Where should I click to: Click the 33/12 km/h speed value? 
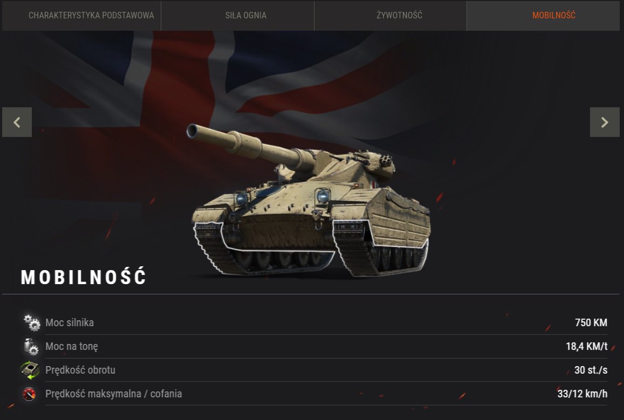(582, 394)
